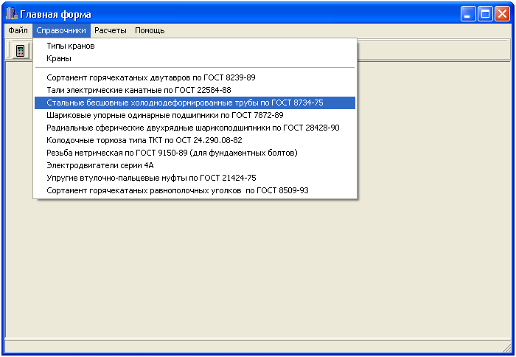Open Радиальные сферические двухрядные шарикоподшипники entry
The width and height of the screenshot is (516, 357).
(x=195, y=128)
